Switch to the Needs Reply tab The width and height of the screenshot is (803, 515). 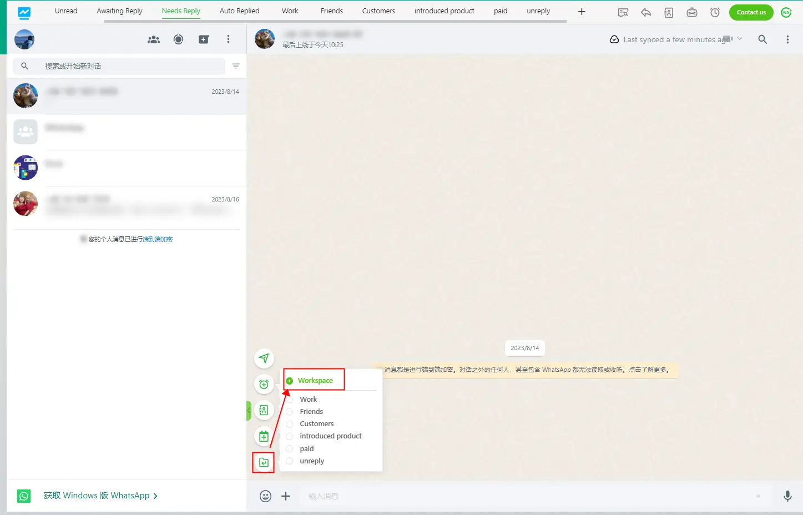[181, 11]
